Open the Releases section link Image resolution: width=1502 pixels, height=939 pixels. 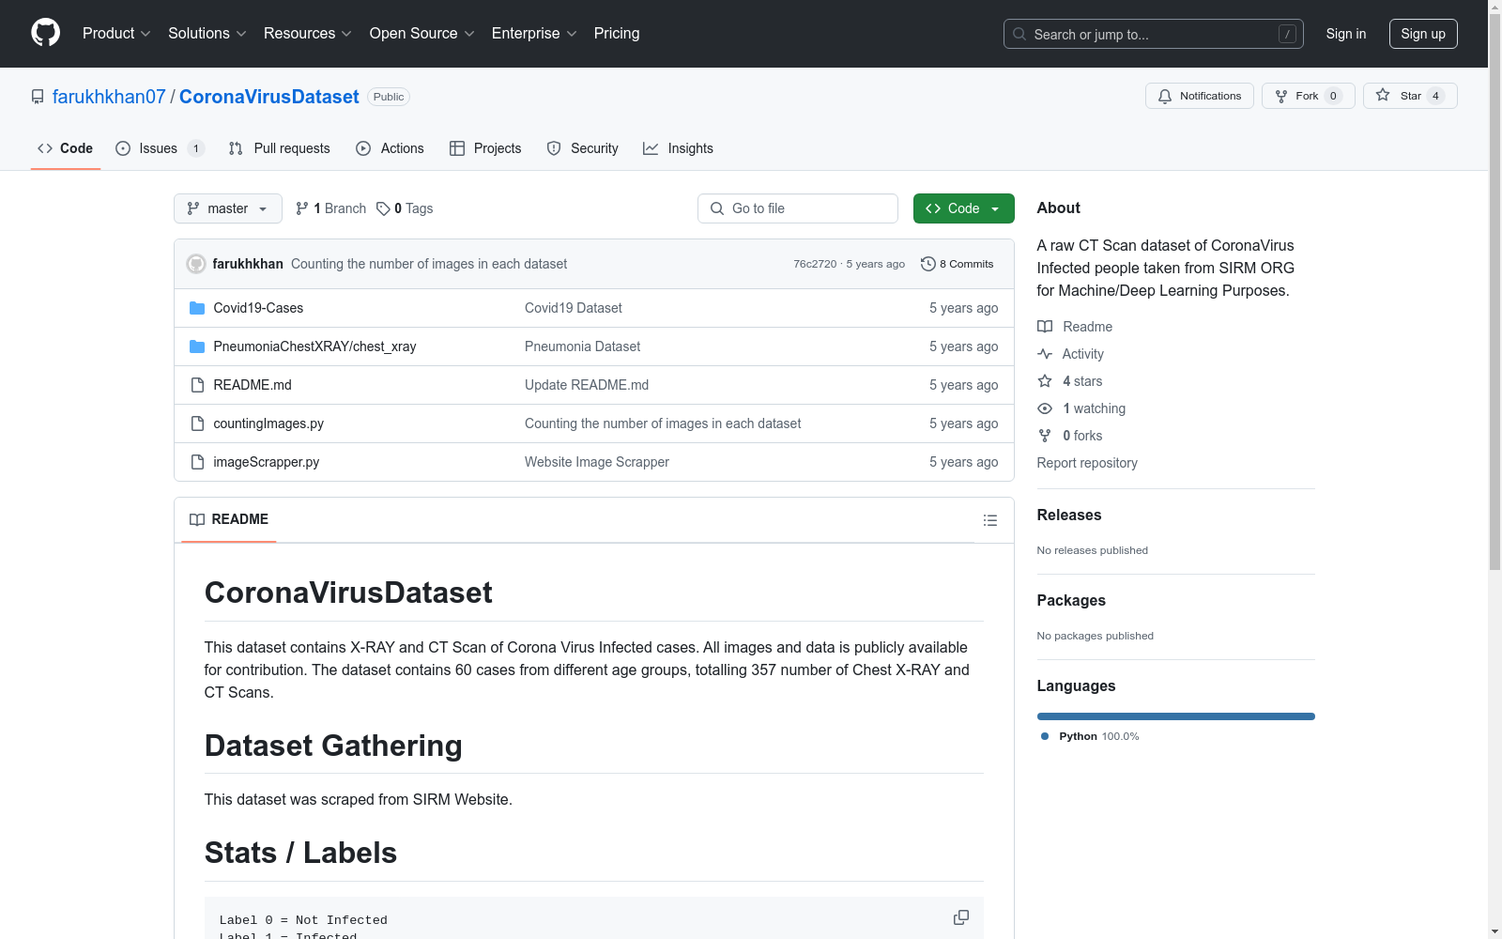pyautogui.click(x=1069, y=515)
